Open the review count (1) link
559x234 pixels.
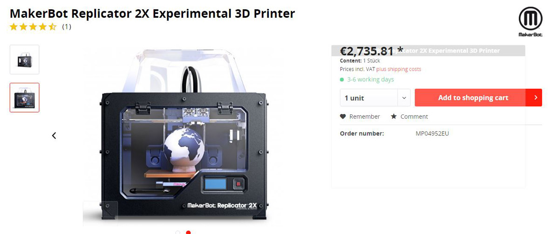point(67,27)
